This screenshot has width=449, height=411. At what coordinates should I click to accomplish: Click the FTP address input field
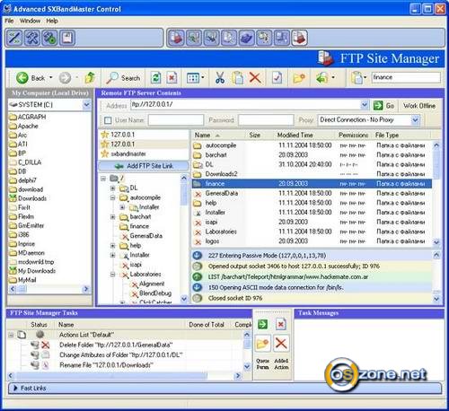pos(246,105)
